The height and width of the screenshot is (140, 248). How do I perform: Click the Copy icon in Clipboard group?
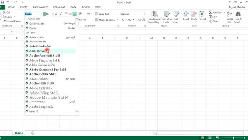click(x=4, y=17)
